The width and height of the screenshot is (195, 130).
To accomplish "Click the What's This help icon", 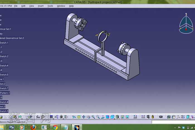I will [30, 117].
